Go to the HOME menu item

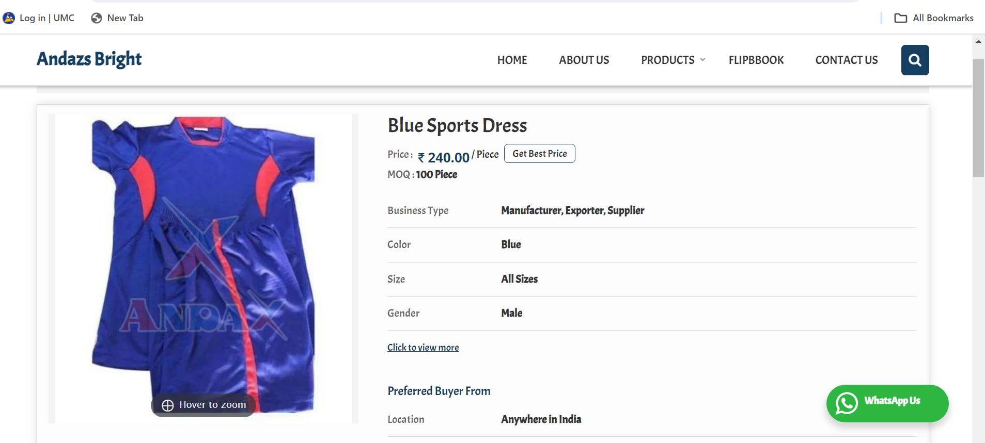[512, 60]
